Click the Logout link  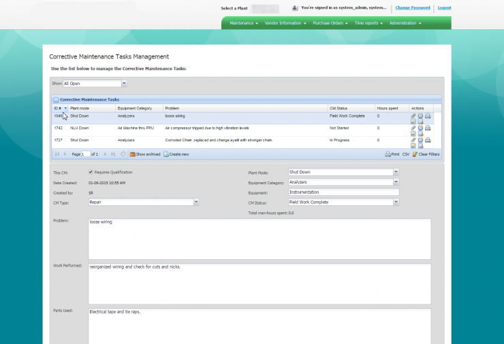coord(444,7)
